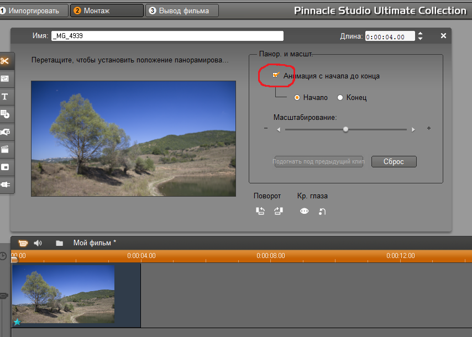Open the video toolbox camera icon
This screenshot has width=472, height=337.
(x=23, y=243)
